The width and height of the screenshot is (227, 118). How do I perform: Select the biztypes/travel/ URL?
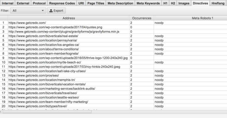point(38,106)
